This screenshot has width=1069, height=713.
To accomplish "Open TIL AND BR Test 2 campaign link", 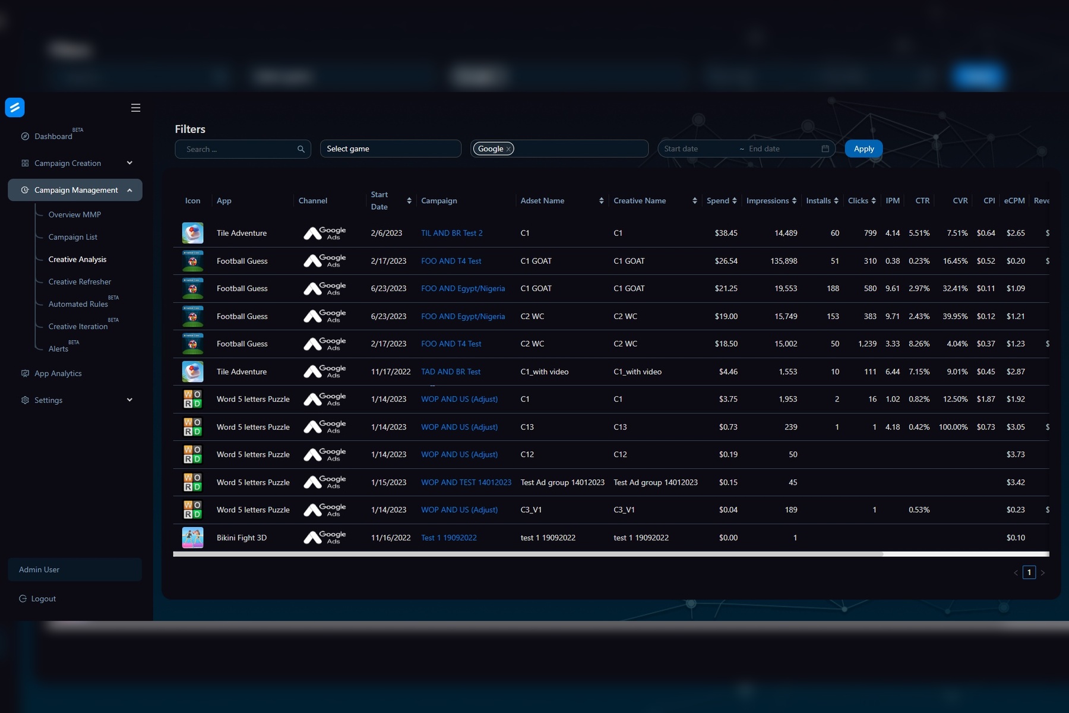I will click(451, 233).
